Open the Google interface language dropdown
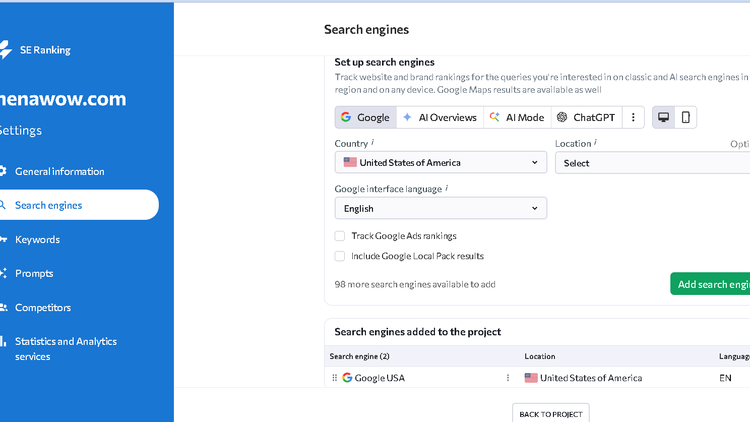The width and height of the screenshot is (750, 422). 441,208
